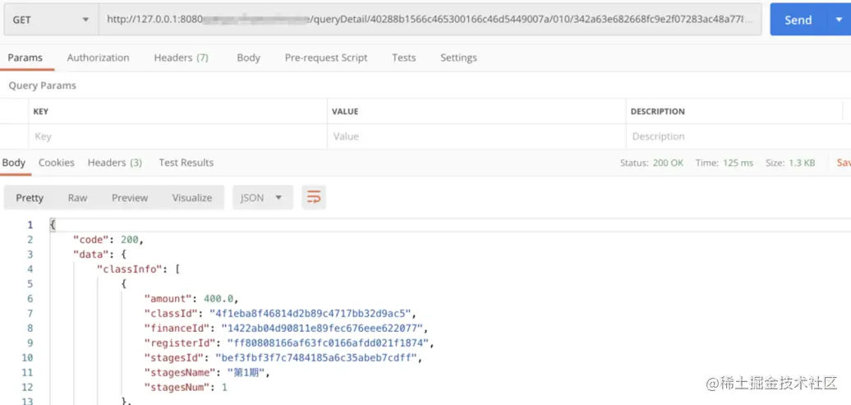The image size is (851, 405).
Task: Open the Send button dropdown arrow
Action: [x=839, y=20]
